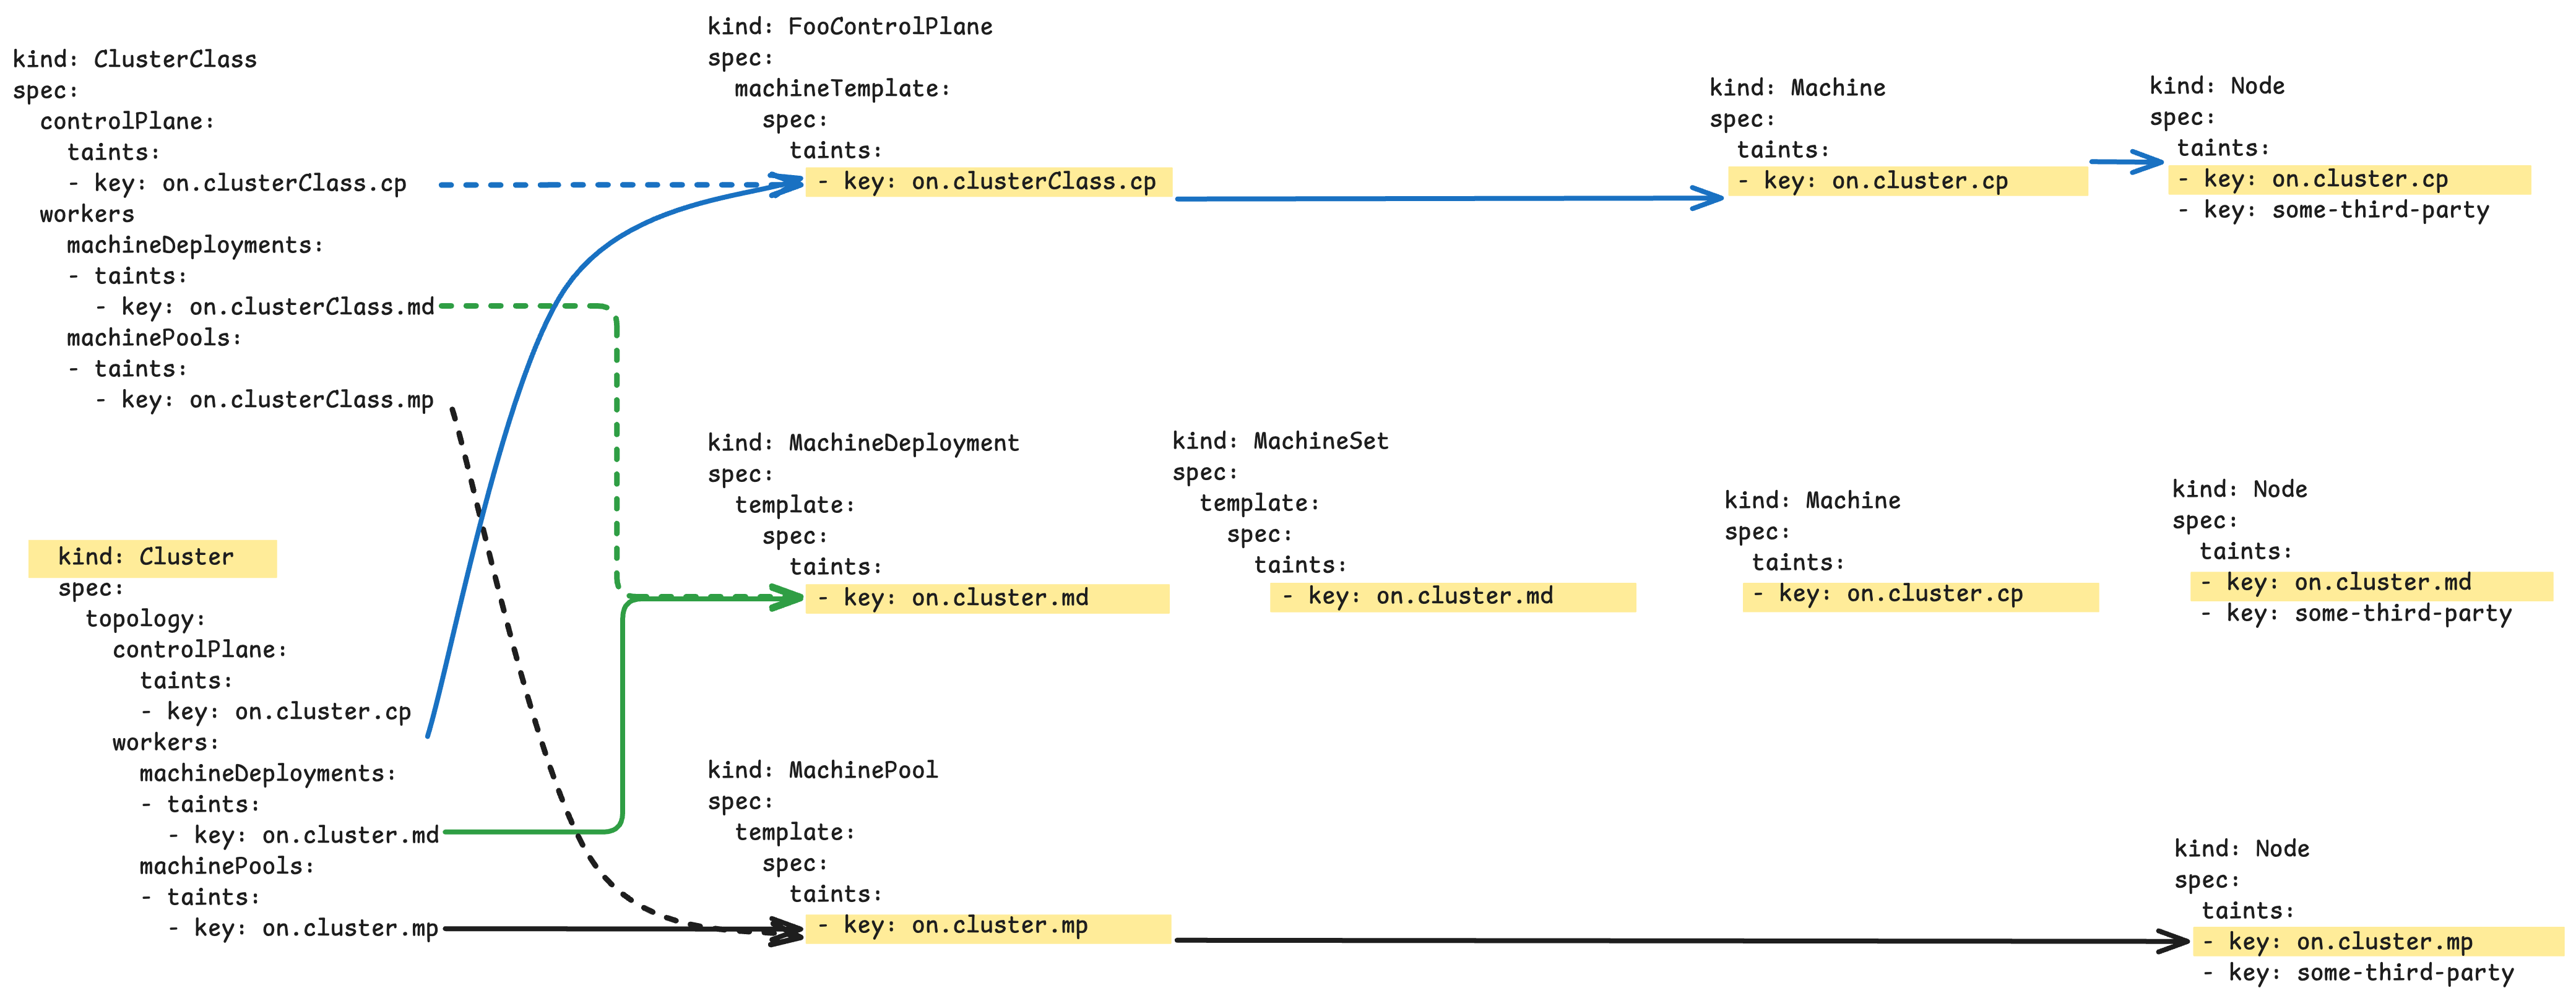Click 'machineDeployments:' in the ClusterClass block
This screenshot has width=2576, height=1001.
195,246
